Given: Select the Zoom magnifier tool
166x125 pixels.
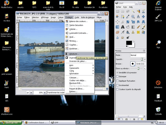Looking at the screenshot, I should click(x=133, y=17).
